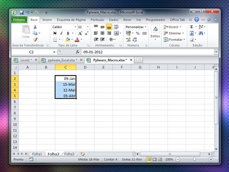Decrease indent icon
The height and width of the screenshot is (172, 229).
[x=96, y=39]
